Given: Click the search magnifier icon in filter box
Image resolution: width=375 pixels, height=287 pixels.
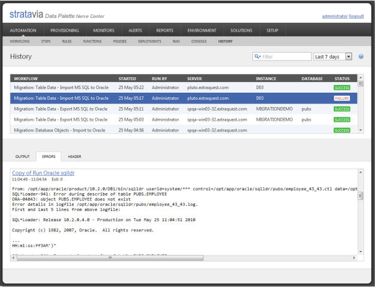Looking at the screenshot, I should pyautogui.click(x=257, y=57).
